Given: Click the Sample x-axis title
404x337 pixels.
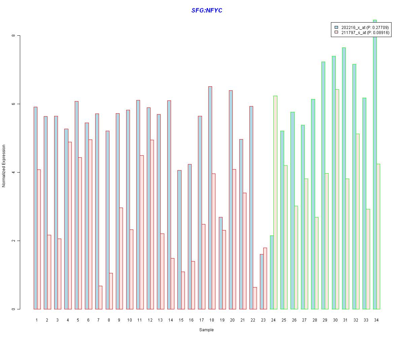Looking at the screenshot, I should (x=206, y=330).
